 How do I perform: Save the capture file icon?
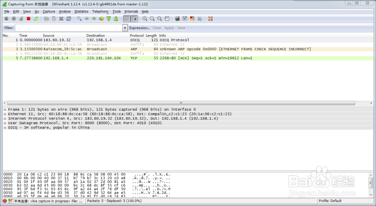pyautogui.click(x=54, y=19)
